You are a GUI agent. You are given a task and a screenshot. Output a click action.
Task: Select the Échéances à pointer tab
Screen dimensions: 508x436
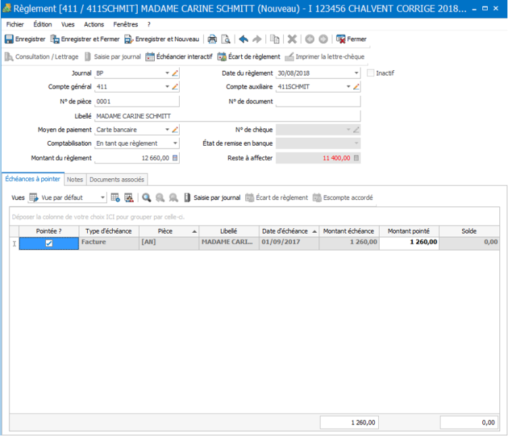[x=32, y=179]
